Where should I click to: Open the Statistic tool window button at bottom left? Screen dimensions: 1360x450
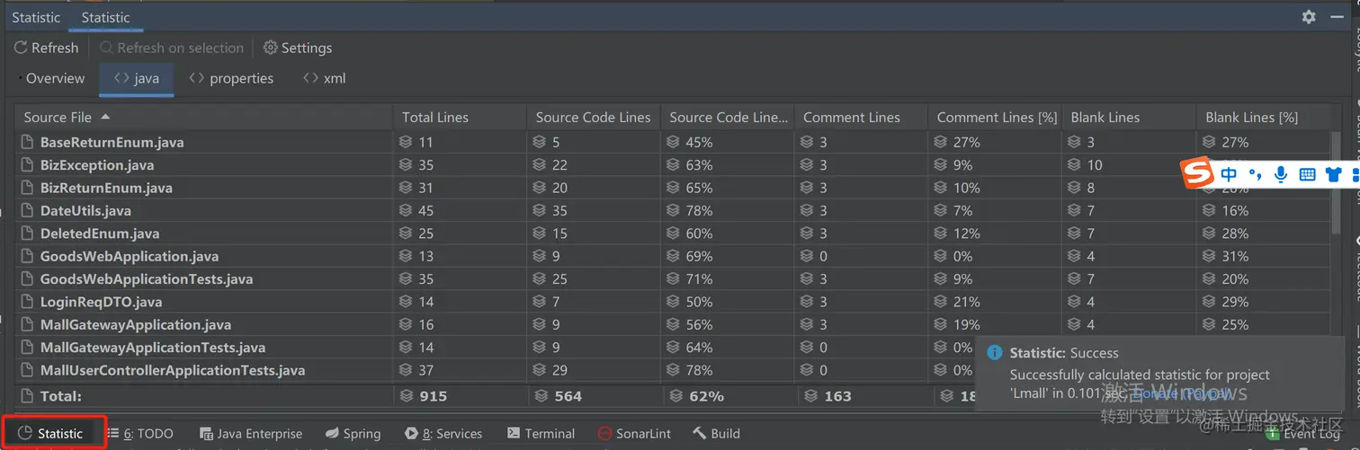53,433
